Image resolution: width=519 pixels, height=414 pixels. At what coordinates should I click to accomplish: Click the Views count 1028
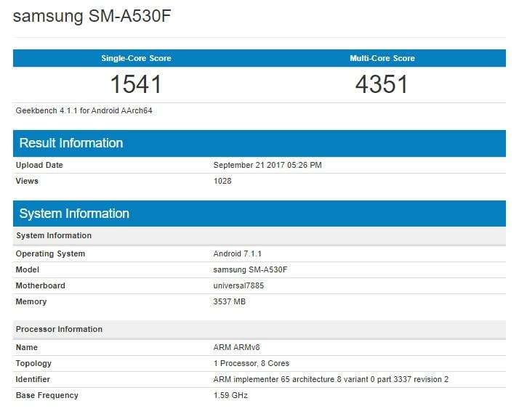pos(222,181)
